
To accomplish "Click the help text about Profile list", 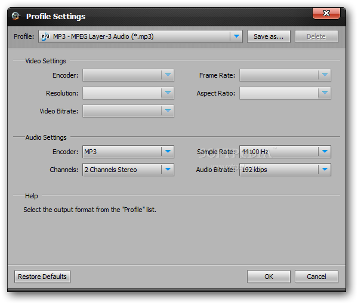I will (89, 210).
